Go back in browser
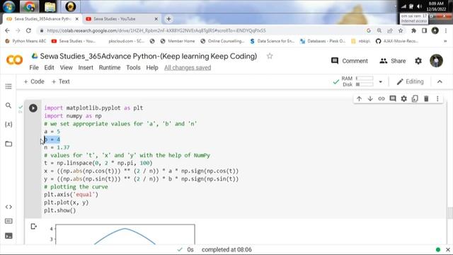The image size is (453, 255). click(x=8, y=30)
